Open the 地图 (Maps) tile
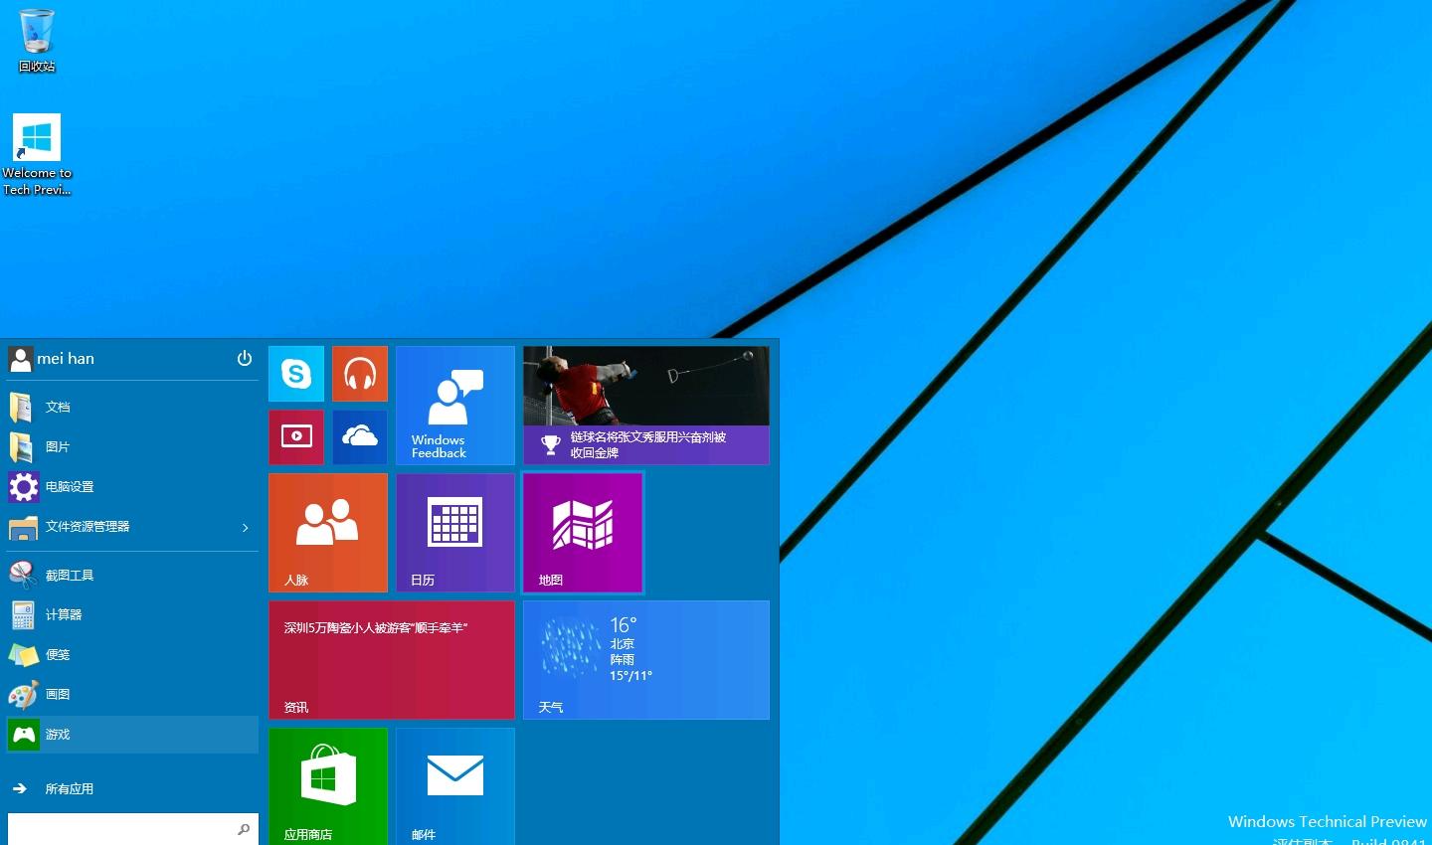This screenshot has height=845, width=1432. tap(583, 533)
